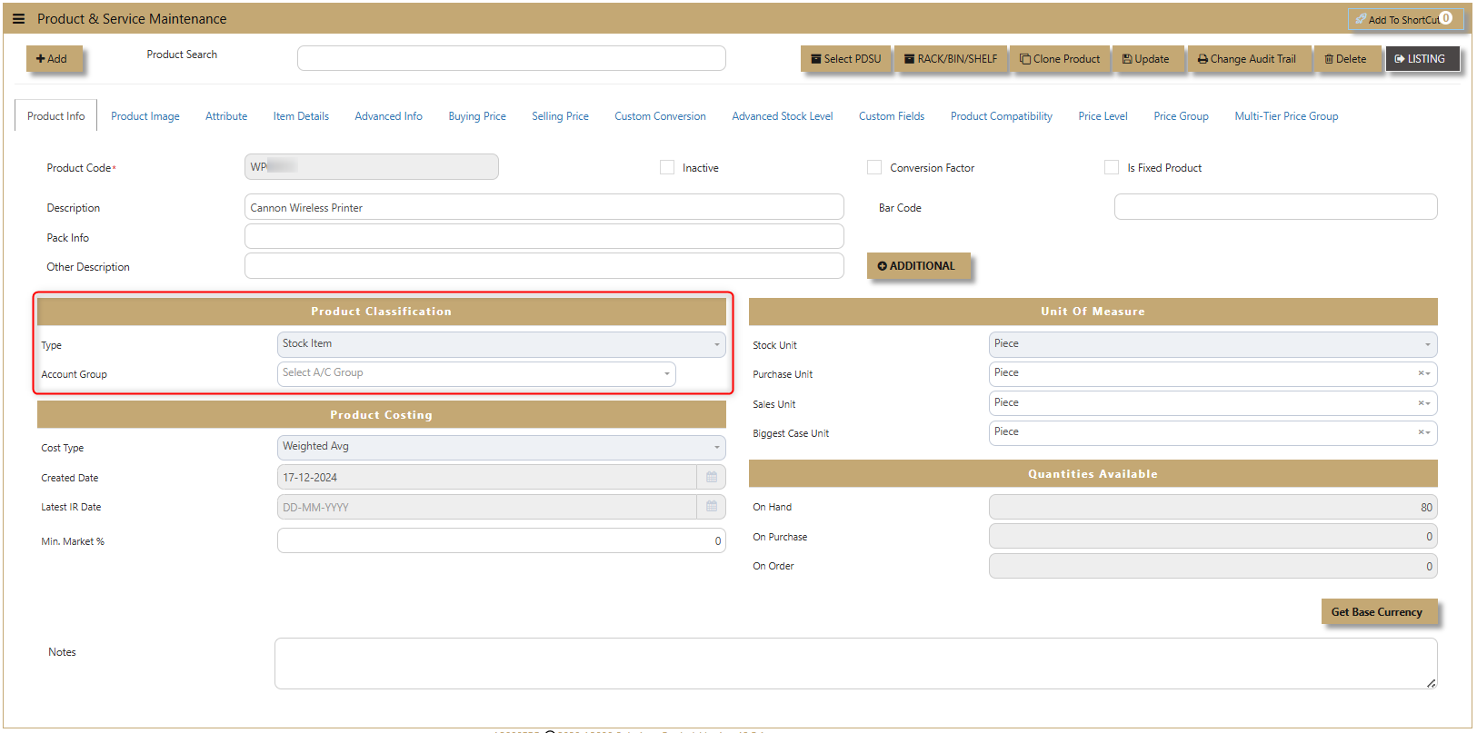1477x733 pixels.
Task: Click the On Order quantity field
Action: pos(1213,566)
